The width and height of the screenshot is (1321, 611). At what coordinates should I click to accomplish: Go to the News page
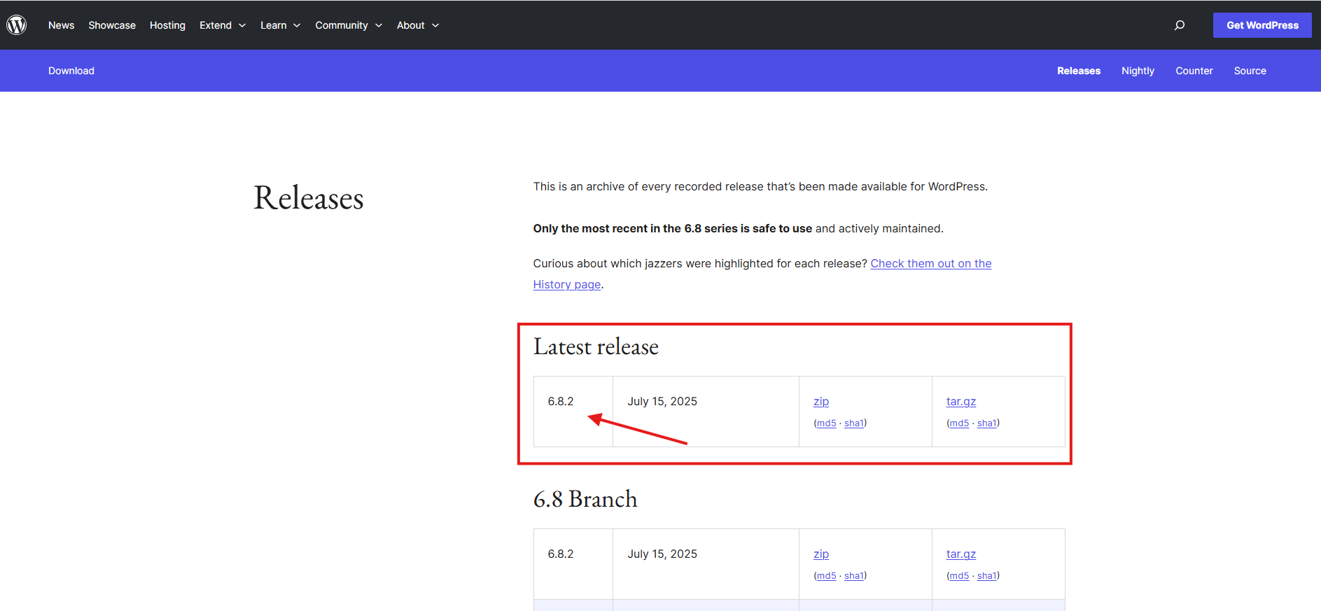tap(61, 25)
